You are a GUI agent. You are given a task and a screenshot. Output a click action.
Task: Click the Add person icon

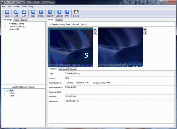24,12
